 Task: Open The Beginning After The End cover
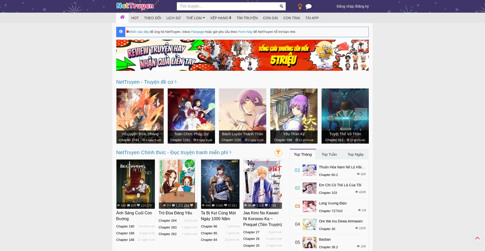pyautogui.click(x=136, y=184)
